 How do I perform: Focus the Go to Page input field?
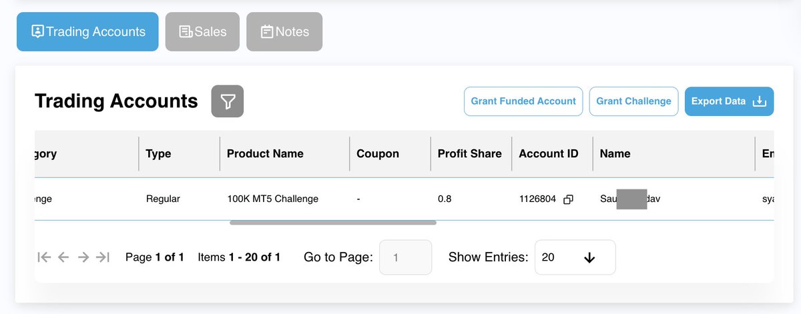coord(406,257)
